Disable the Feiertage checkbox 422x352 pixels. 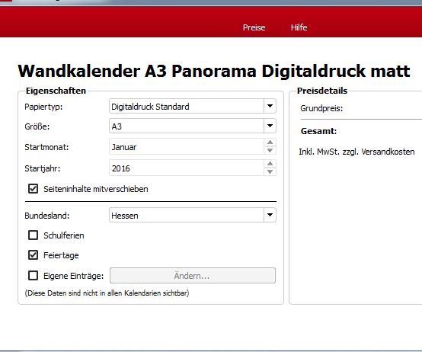33,254
